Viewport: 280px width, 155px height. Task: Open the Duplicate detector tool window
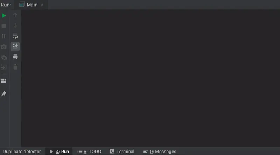coord(22,152)
